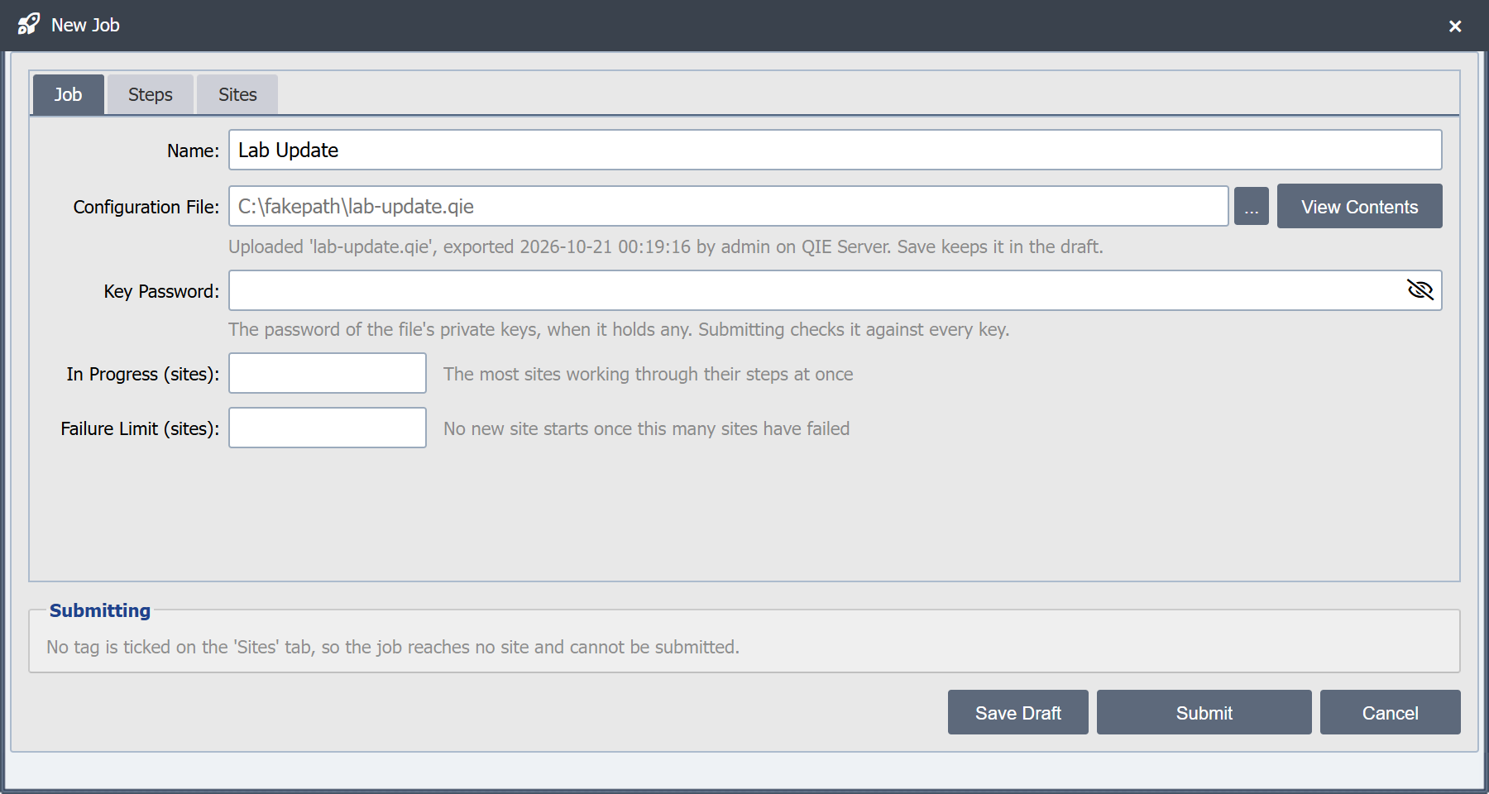The height and width of the screenshot is (794, 1489).
Task: Browse for configuration file with '...' button
Action: (x=1252, y=206)
